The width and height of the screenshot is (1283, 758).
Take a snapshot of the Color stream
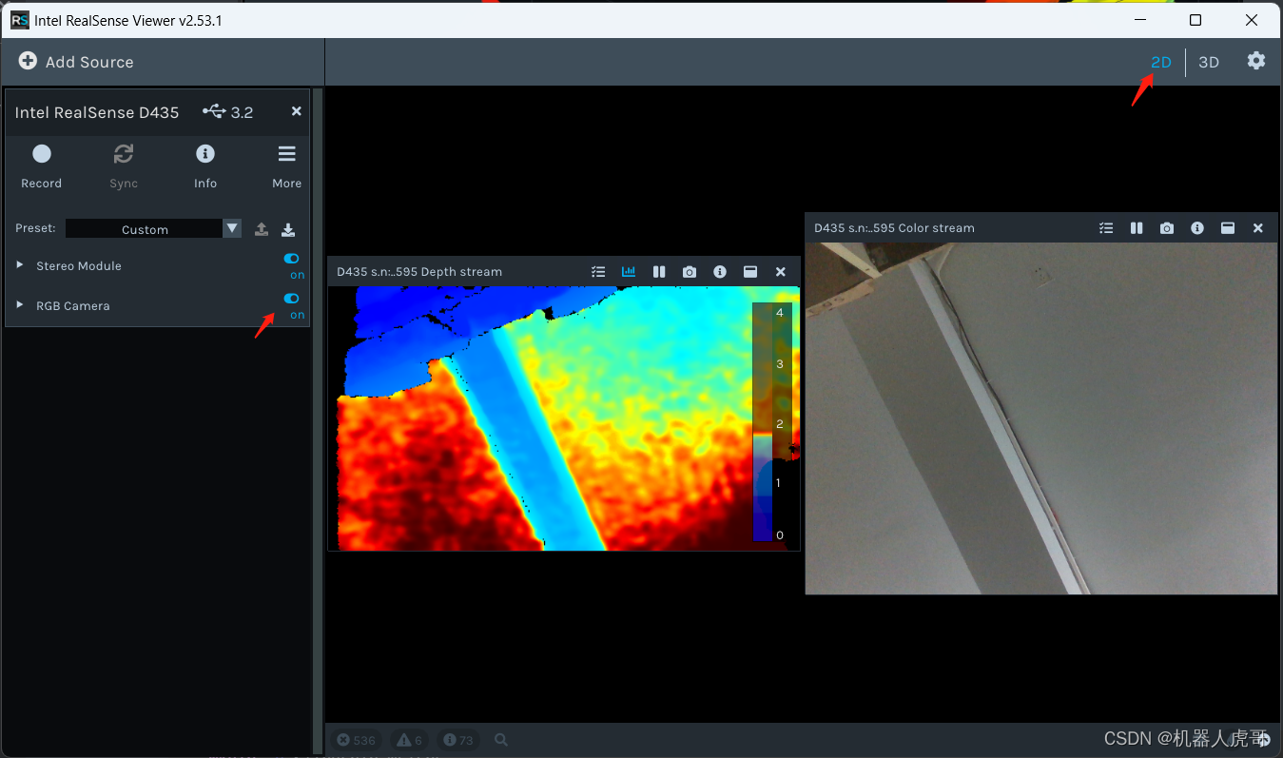coord(1167,228)
